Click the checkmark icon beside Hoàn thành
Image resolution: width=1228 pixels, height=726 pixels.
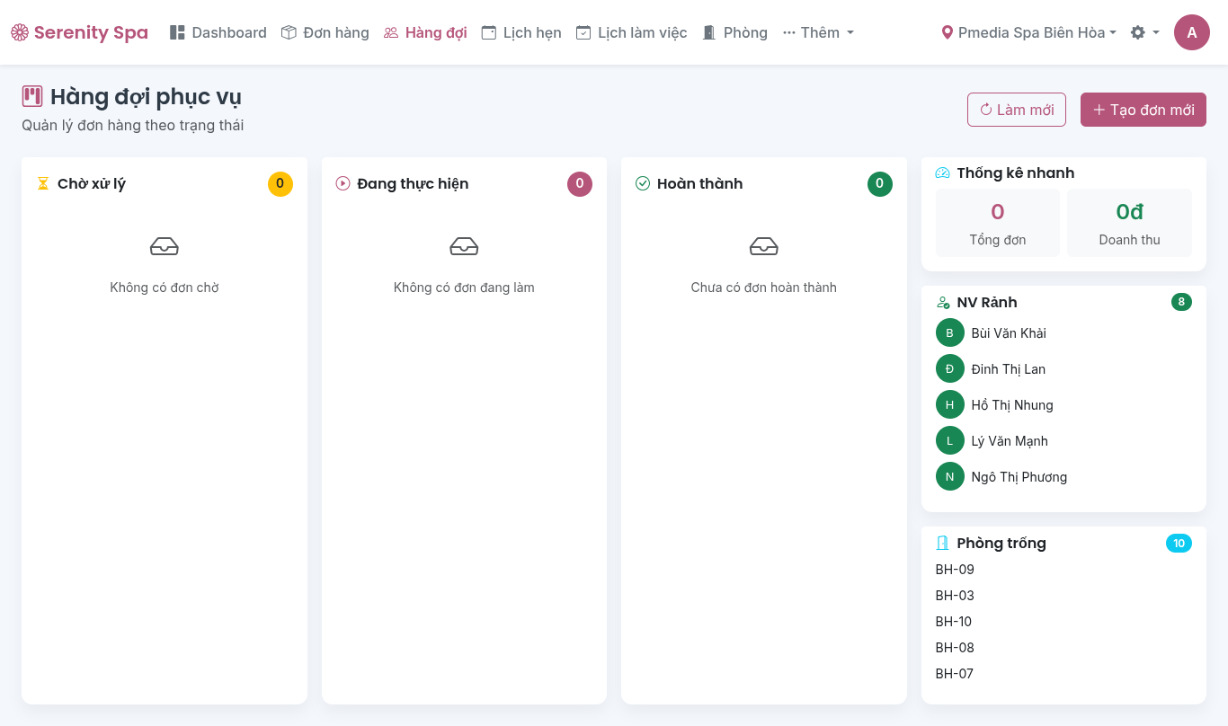643,183
